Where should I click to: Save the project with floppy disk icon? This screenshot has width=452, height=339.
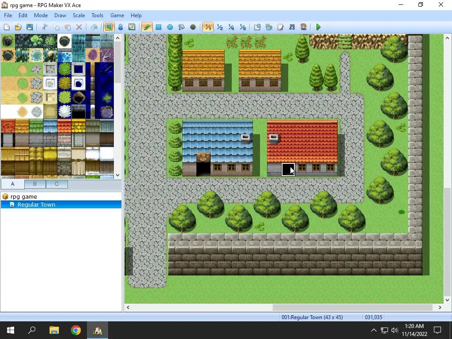[30, 27]
